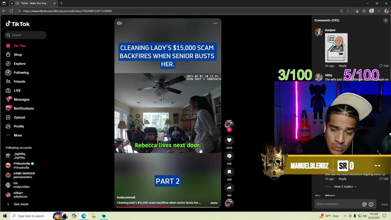Open the 911Nashville account
391x220 pixels.
click(21, 165)
